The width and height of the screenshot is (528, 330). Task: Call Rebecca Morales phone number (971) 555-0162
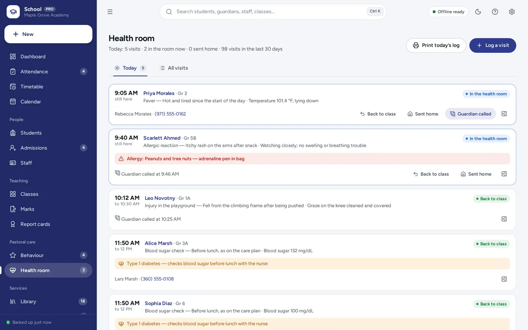170,114
